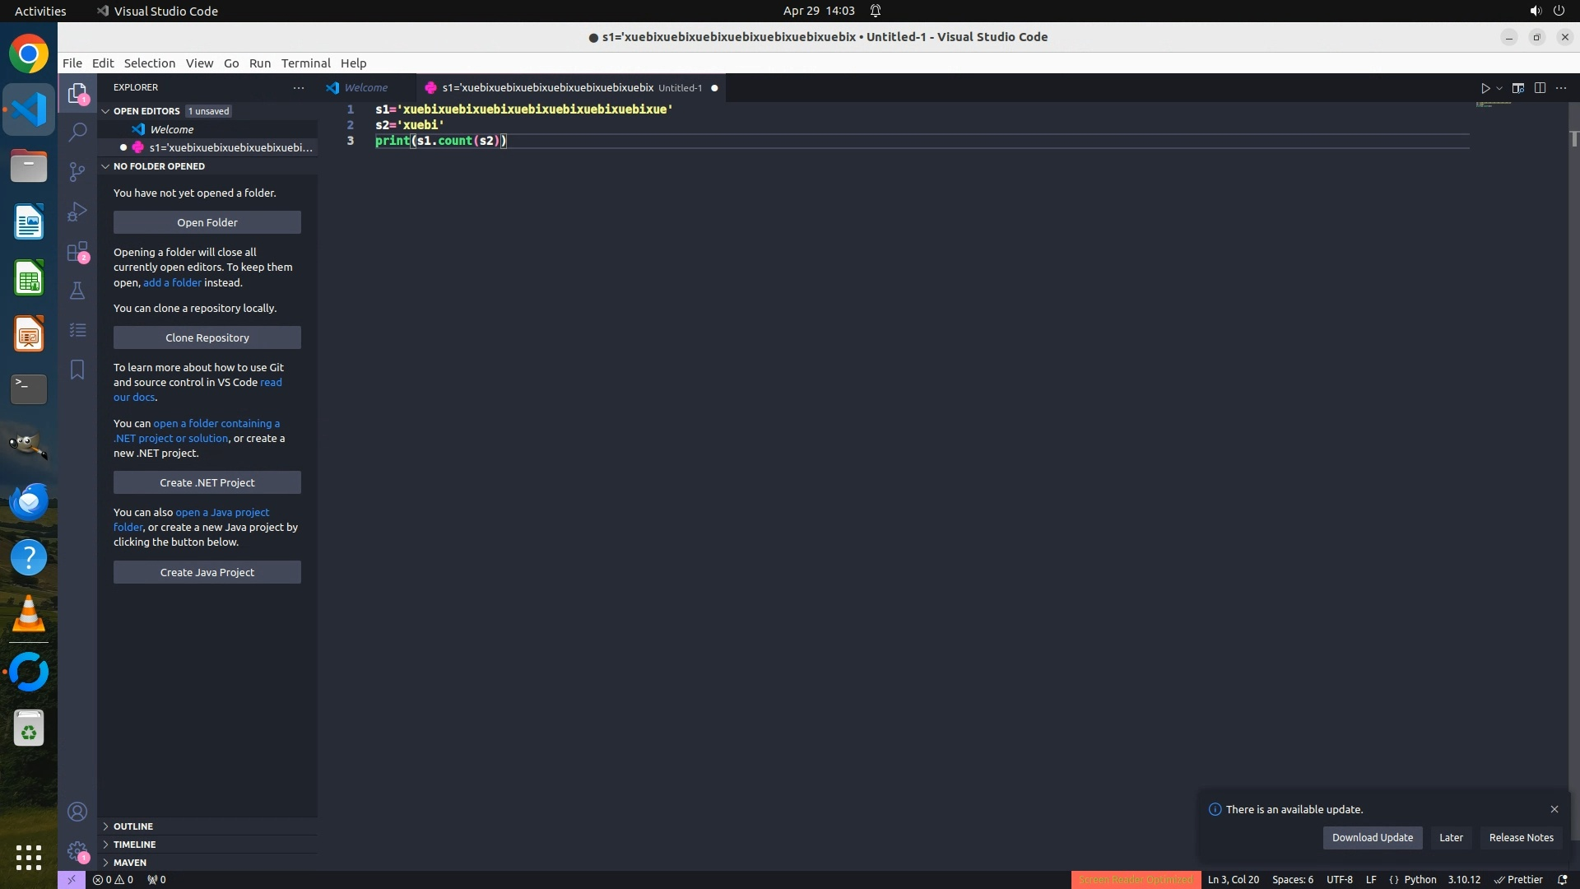Click the Download Update button
The height and width of the screenshot is (889, 1580).
click(1372, 838)
